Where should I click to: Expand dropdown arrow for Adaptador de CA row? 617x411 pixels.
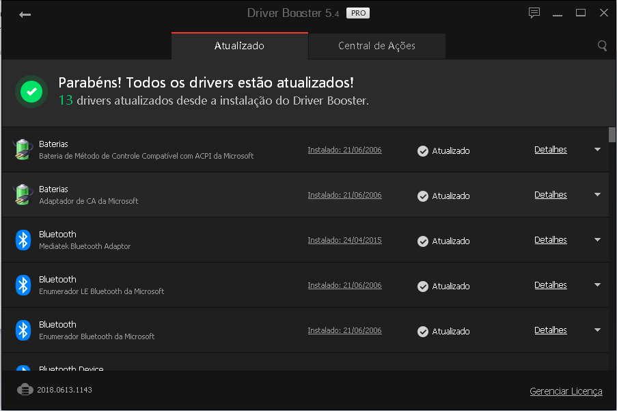tap(597, 194)
